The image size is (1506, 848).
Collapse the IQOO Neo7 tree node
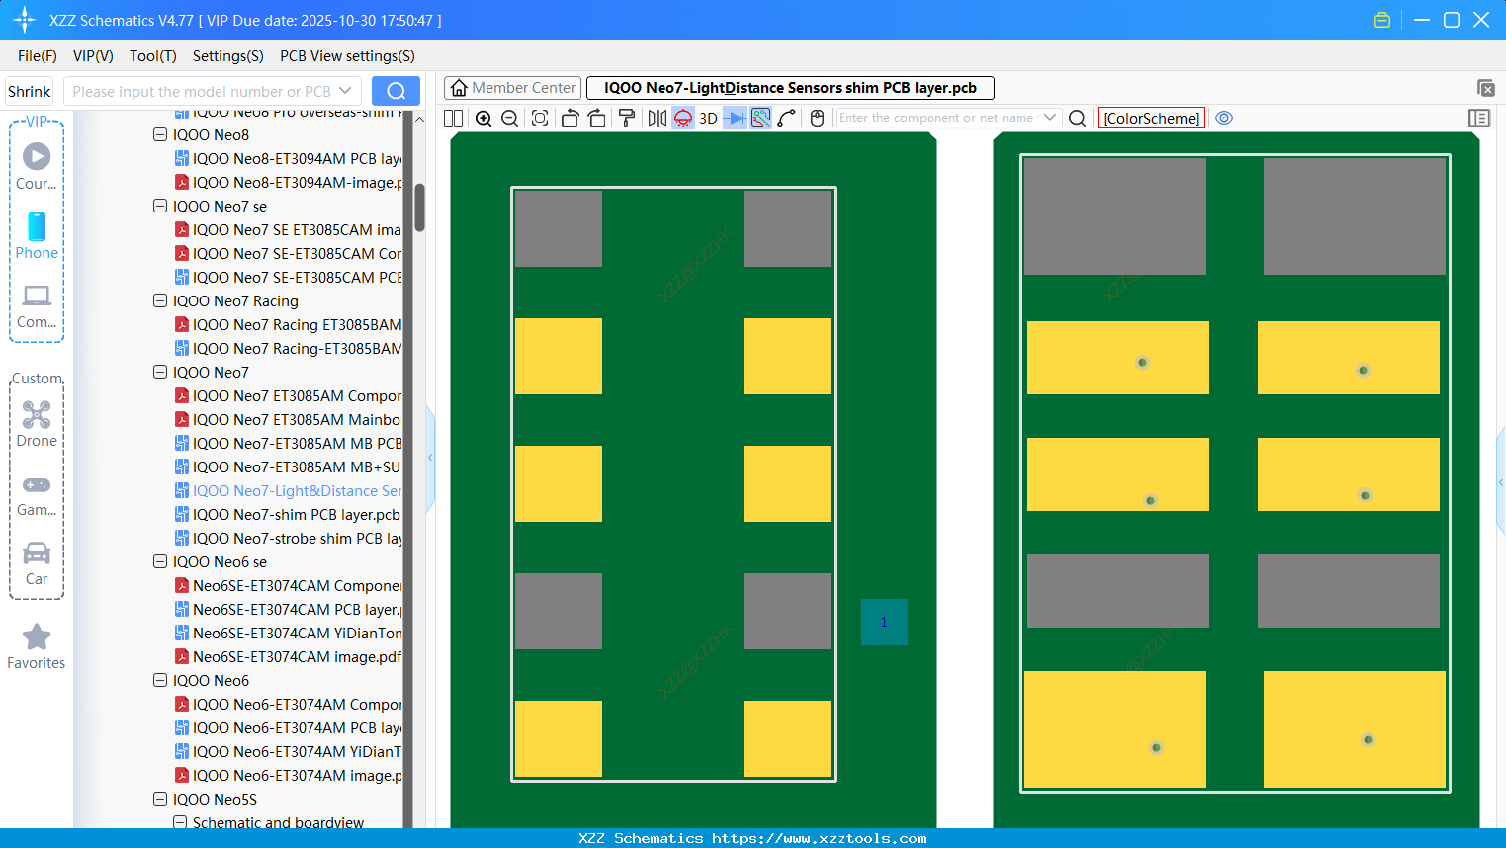point(160,372)
